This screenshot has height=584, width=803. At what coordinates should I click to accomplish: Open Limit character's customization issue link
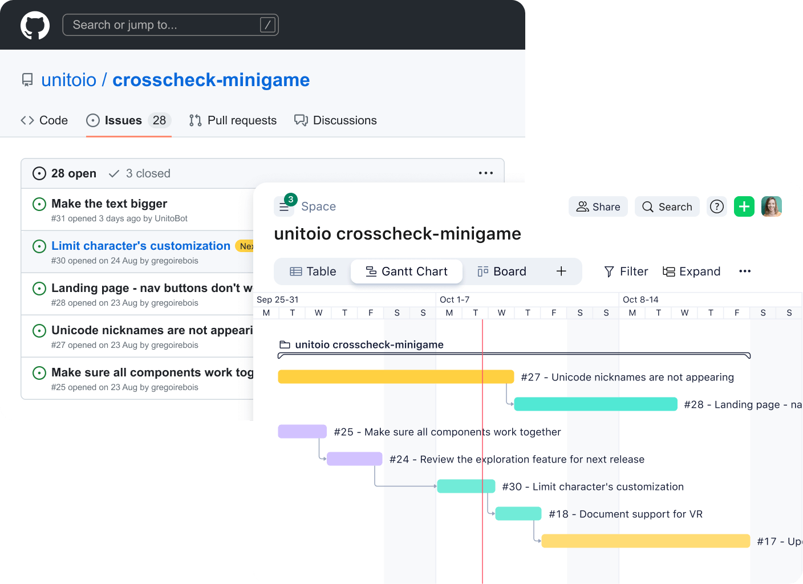[140, 246]
